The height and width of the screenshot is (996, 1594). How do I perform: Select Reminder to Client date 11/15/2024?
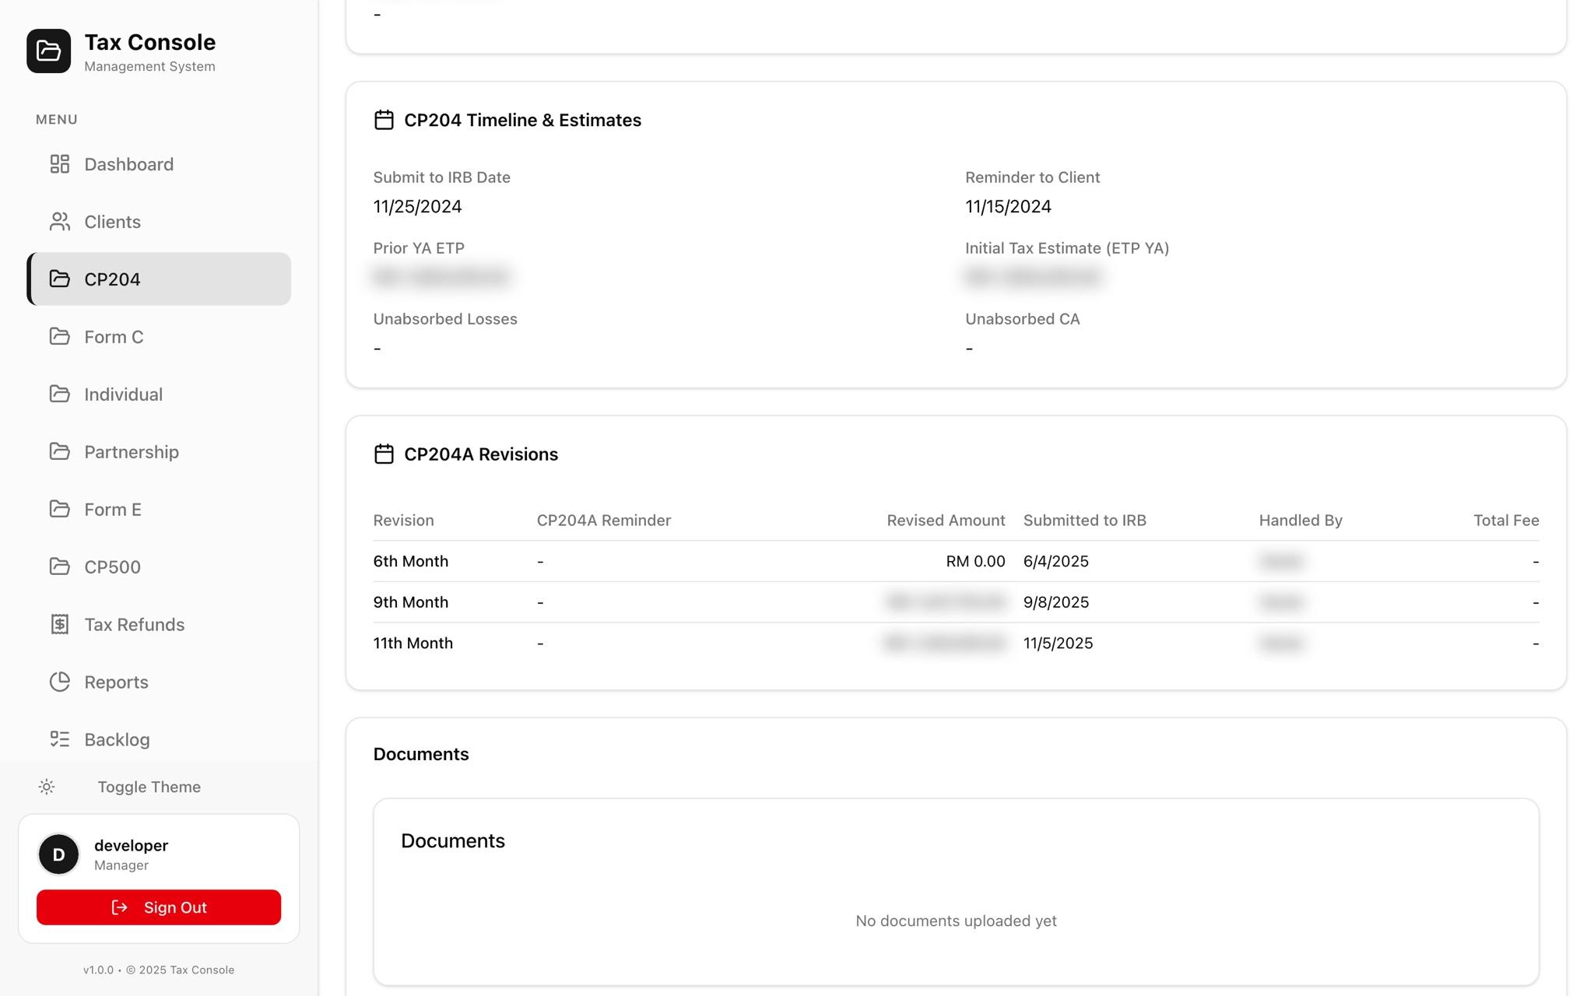(x=1008, y=207)
